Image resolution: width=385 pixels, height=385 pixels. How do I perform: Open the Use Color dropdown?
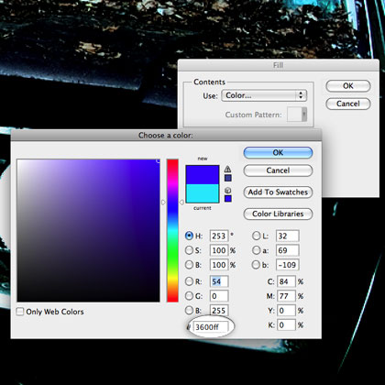pos(264,95)
